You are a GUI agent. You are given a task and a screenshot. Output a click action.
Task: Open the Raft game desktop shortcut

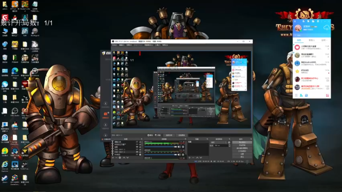click(x=25, y=32)
